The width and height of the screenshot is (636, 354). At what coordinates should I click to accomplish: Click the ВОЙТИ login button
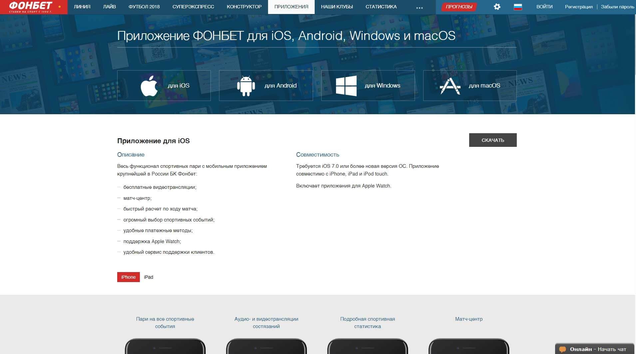(x=544, y=7)
